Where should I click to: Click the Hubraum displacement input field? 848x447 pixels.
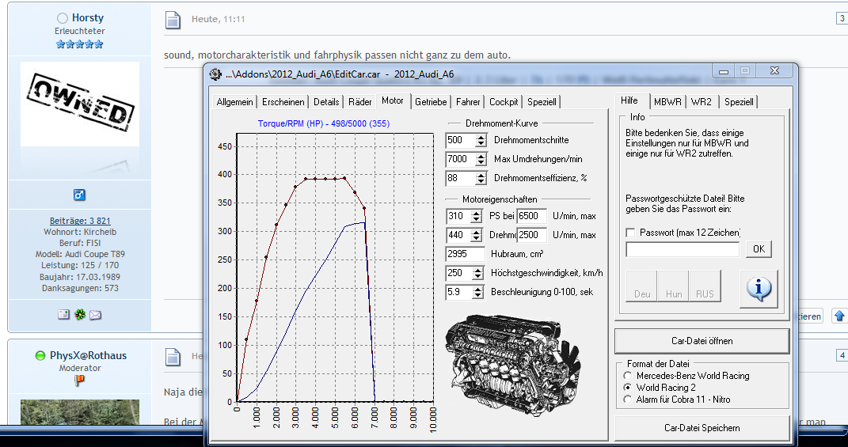(x=466, y=254)
